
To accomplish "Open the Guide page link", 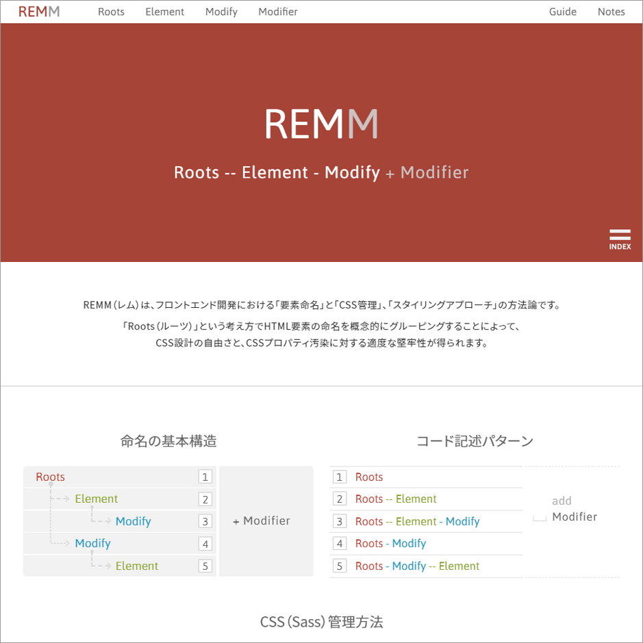I will (562, 12).
